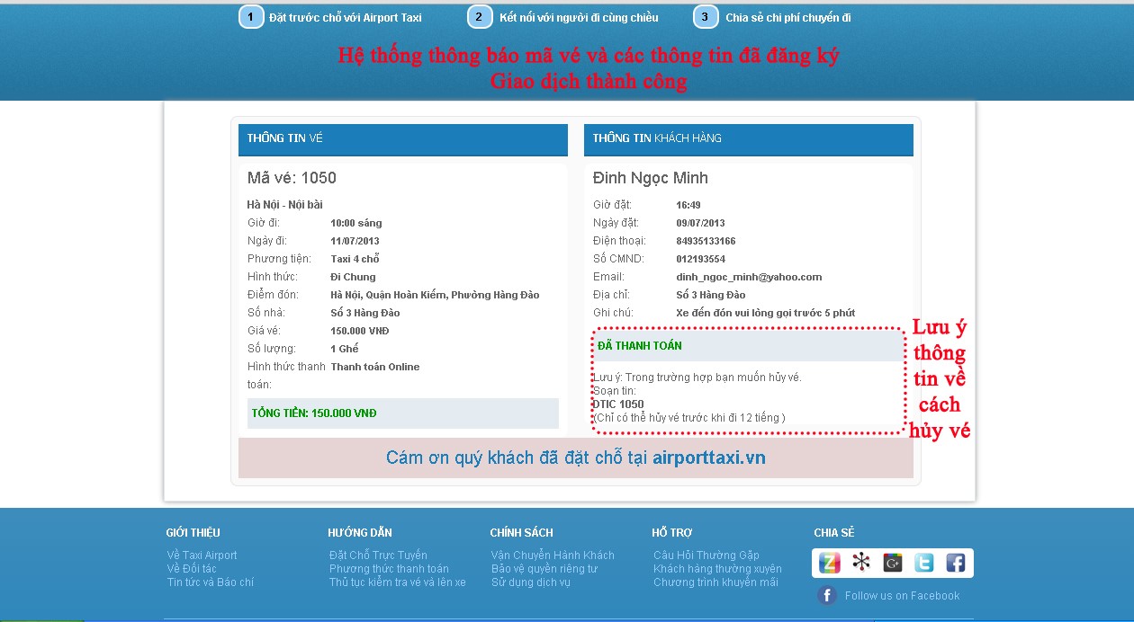1134x622 pixels.
Task: Click the black asterisk network share icon
Action: 861,563
